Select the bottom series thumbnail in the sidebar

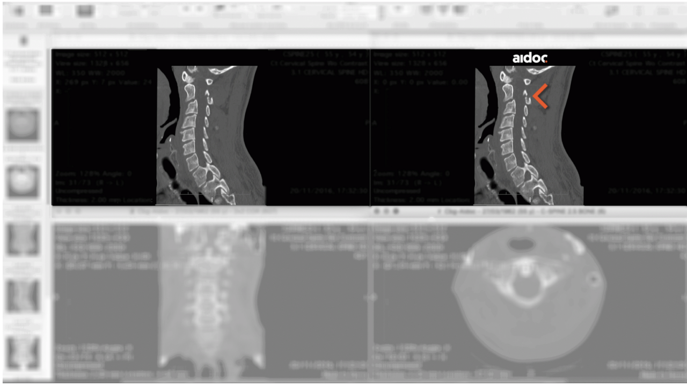[x=23, y=351]
